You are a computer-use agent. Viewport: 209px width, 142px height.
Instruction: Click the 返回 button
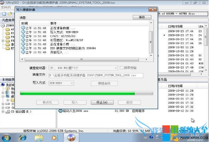(129, 102)
